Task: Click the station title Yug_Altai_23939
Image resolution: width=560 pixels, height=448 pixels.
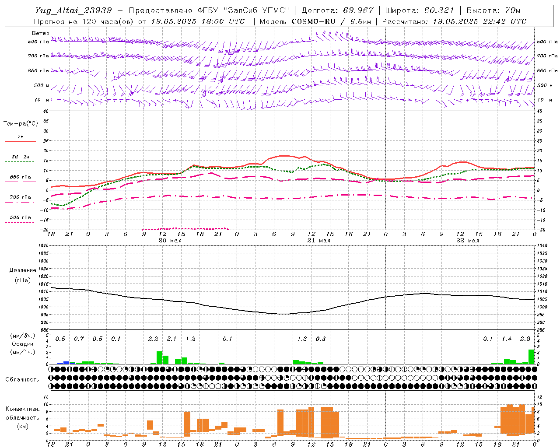Action: (x=73, y=10)
